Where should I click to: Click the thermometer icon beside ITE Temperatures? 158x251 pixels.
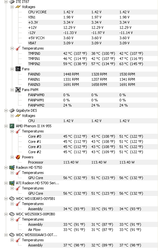point(18,48)
